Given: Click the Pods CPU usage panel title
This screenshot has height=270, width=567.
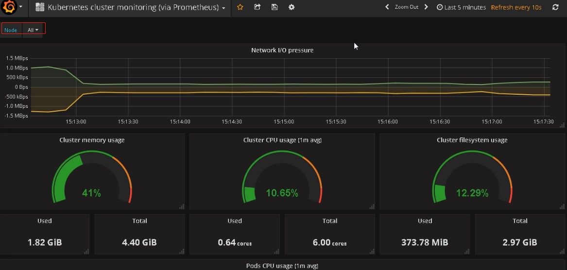Looking at the screenshot, I should click(282, 266).
